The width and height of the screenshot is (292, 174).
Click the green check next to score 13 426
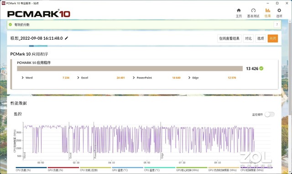[261, 69]
